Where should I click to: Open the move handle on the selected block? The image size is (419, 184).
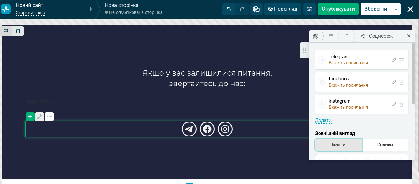point(30,117)
